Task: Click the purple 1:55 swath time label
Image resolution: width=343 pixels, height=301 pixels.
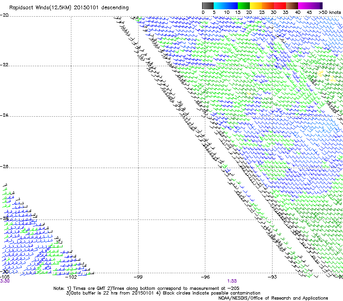Action: (x=232, y=281)
